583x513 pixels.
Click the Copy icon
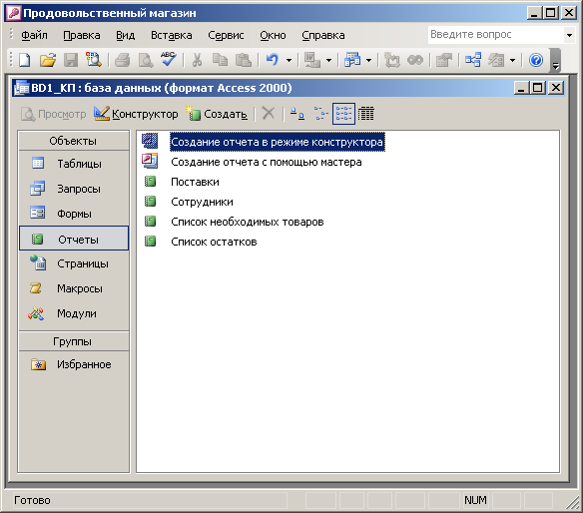pyautogui.click(x=220, y=60)
